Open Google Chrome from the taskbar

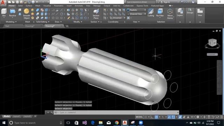(117, 123)
